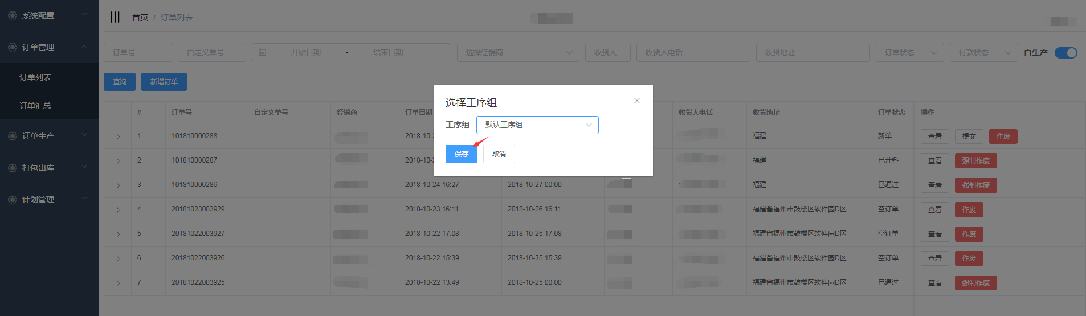Toggle the 自生产 switch
Viewport: 1086px width, 316px height.
[1065, 53]
